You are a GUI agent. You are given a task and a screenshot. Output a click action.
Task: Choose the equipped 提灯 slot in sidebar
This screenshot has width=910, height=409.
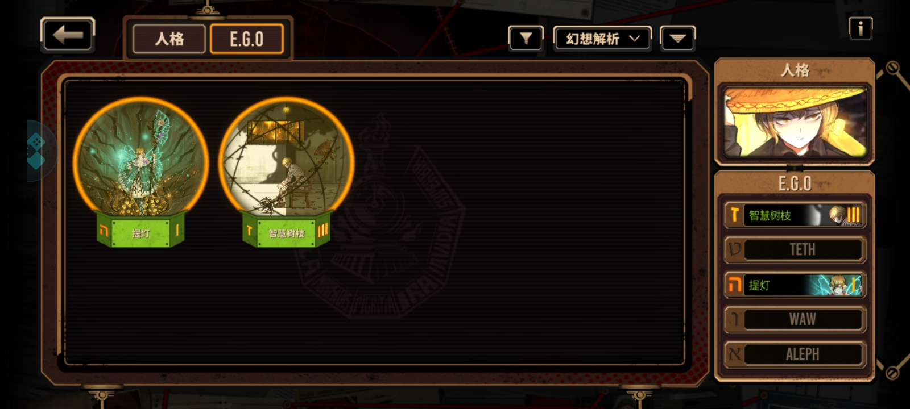tap(795, 285)
